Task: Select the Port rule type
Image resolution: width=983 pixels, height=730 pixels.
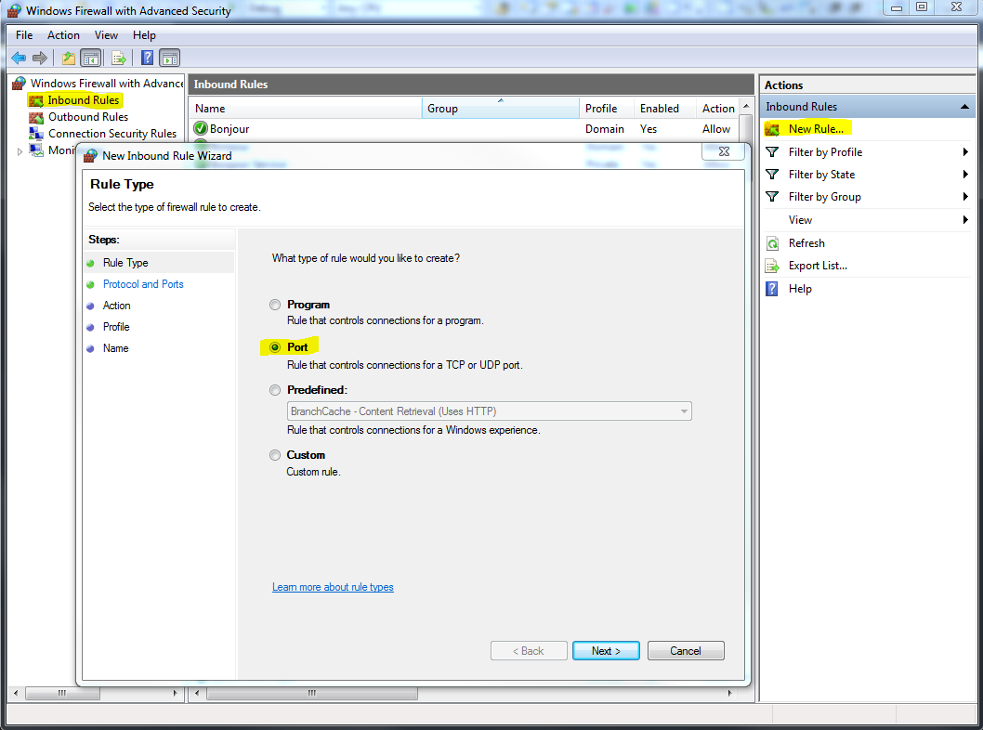Action: tap(275, 345)
